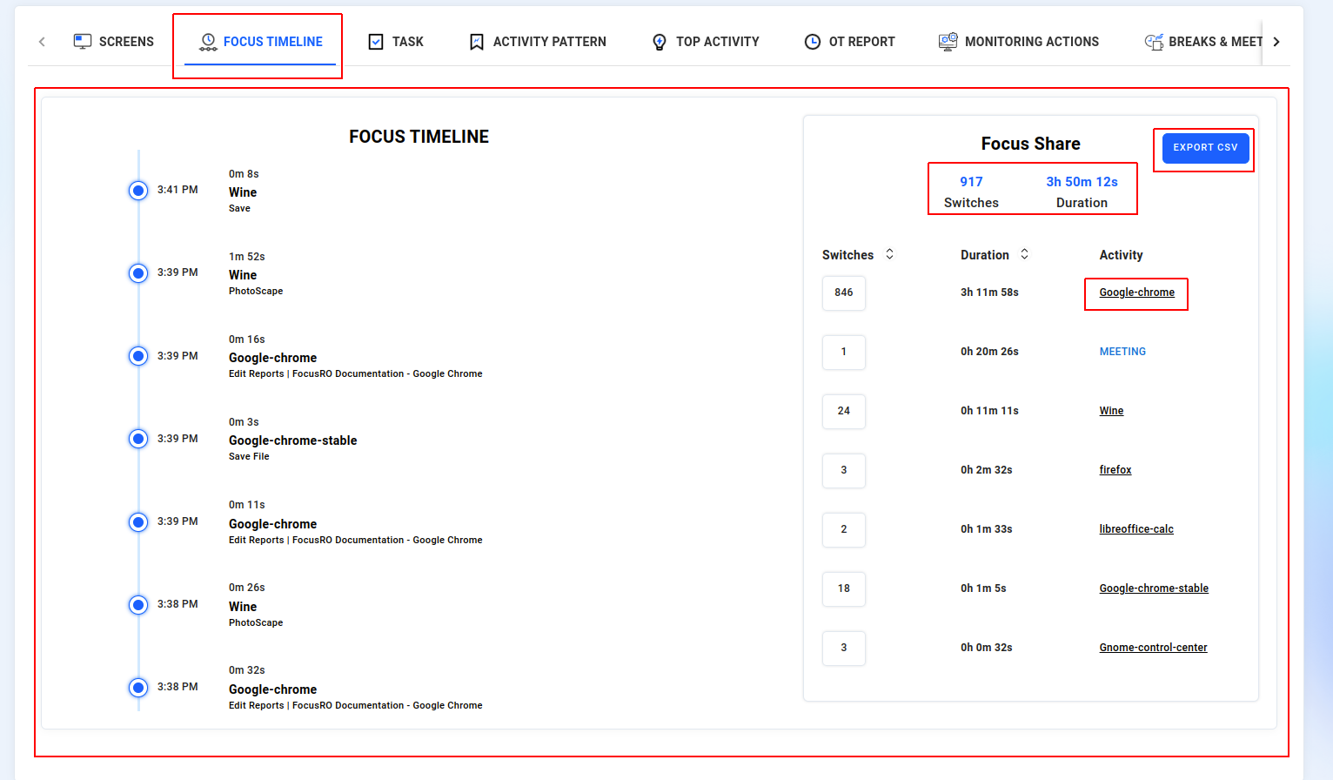Click the Breaks & Meet icon
Screen dimensions: 1333x780
point(1154,42)
